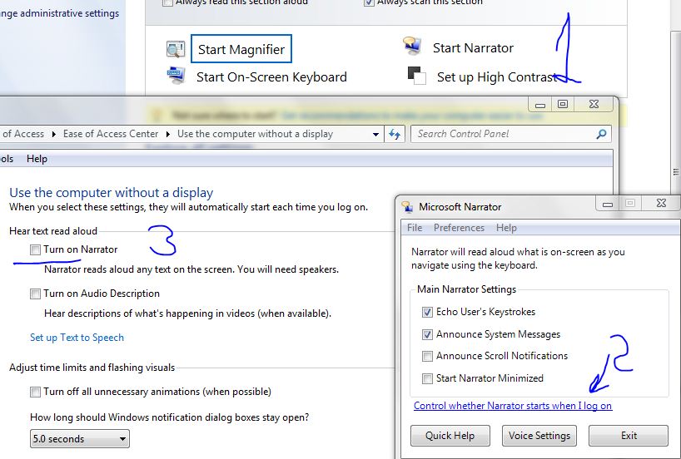Click Change administrative settings link
Image resolution: width=681 pixels, height=459 pixels.
pyautogui.click(x=59, y=13)
